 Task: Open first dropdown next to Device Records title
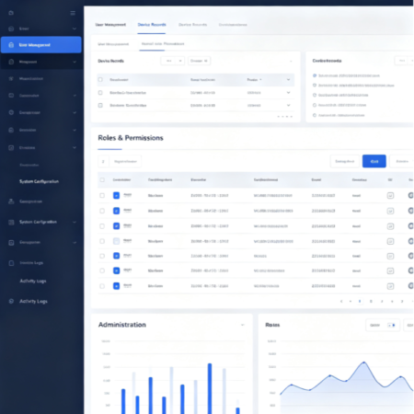[x=173, y=61]
